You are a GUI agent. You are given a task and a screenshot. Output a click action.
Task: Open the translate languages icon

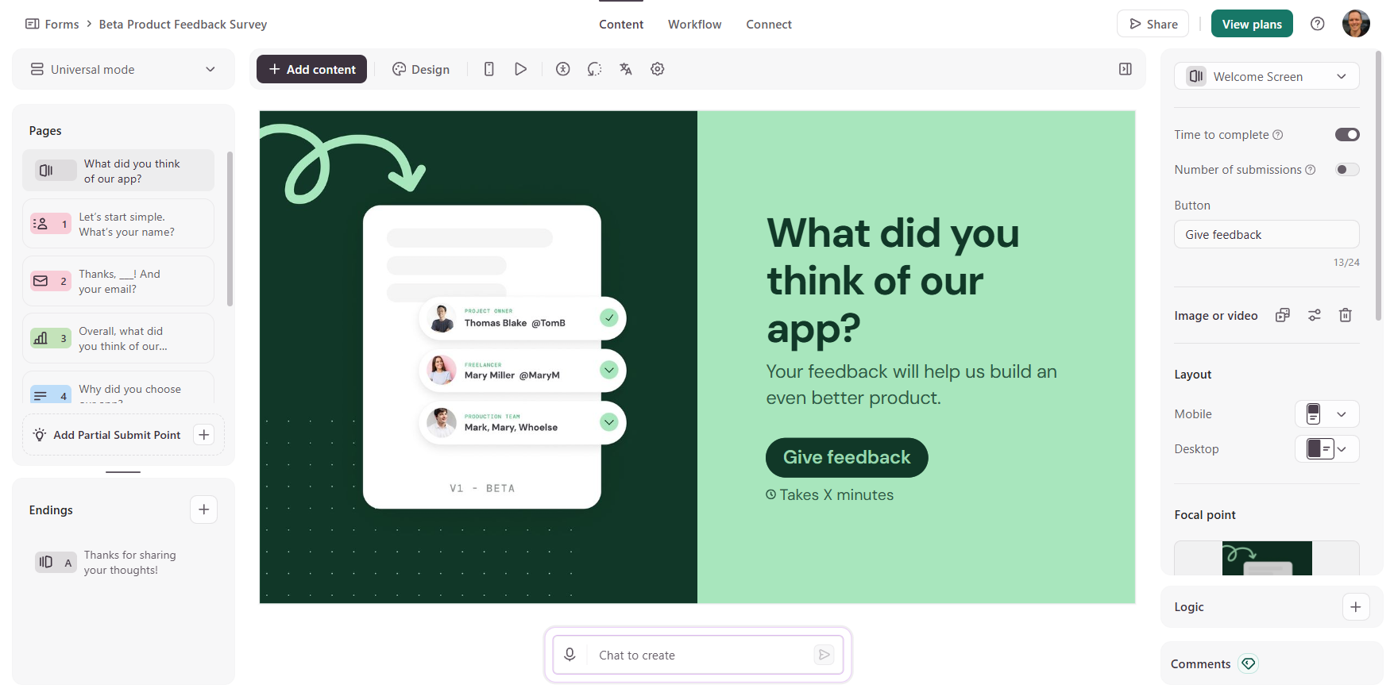tap(626, 69)
